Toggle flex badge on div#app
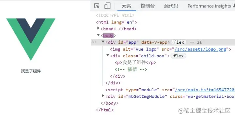Image resolution: width=235 pixels, height=118 pixels. (179, 42)
